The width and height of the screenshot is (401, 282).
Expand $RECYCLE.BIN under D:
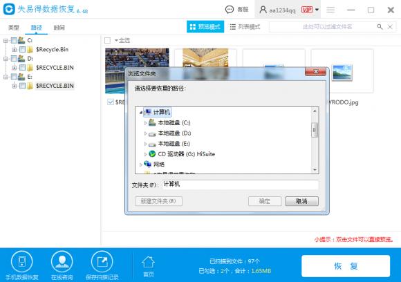[x=15, y=68]
